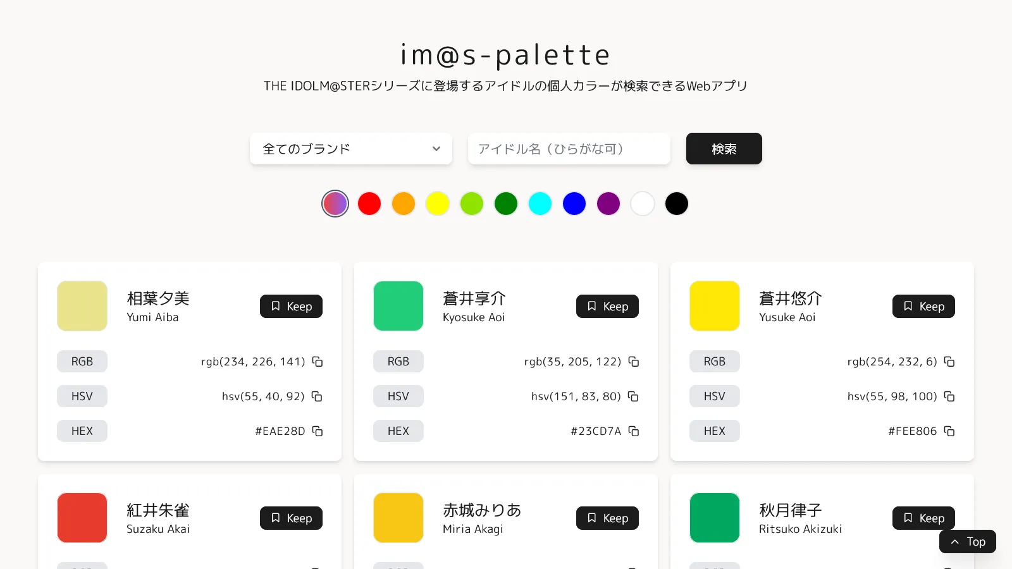This screenshot has width=1012, height=569.
Task: Click the idol name search input field
Action: click(569, 149)
